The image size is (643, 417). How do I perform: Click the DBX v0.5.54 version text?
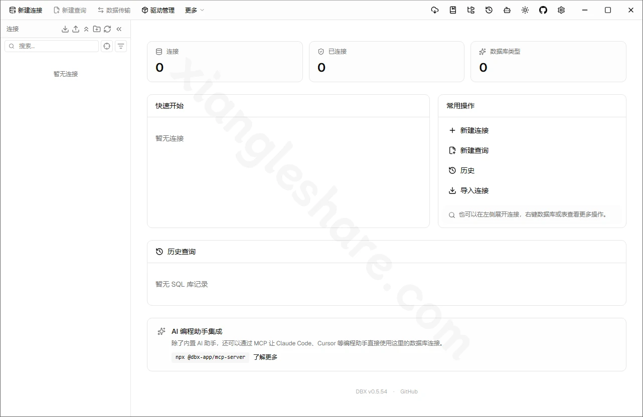(x=372, y=391)
